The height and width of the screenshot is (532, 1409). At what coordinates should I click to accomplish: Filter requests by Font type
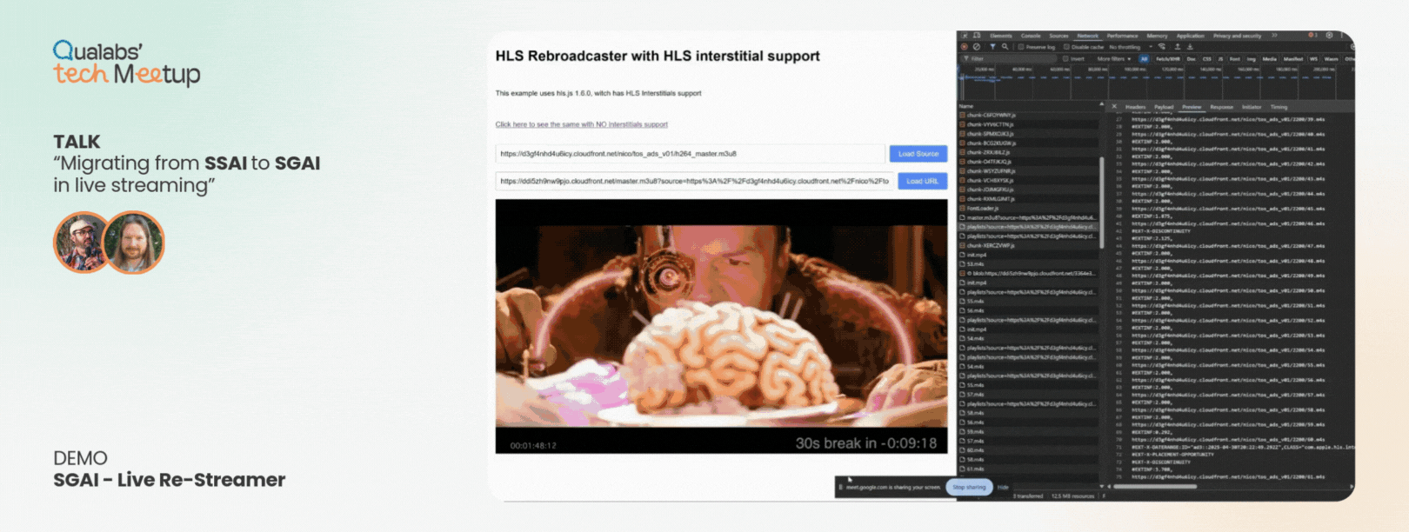(x=1234, y=59)
